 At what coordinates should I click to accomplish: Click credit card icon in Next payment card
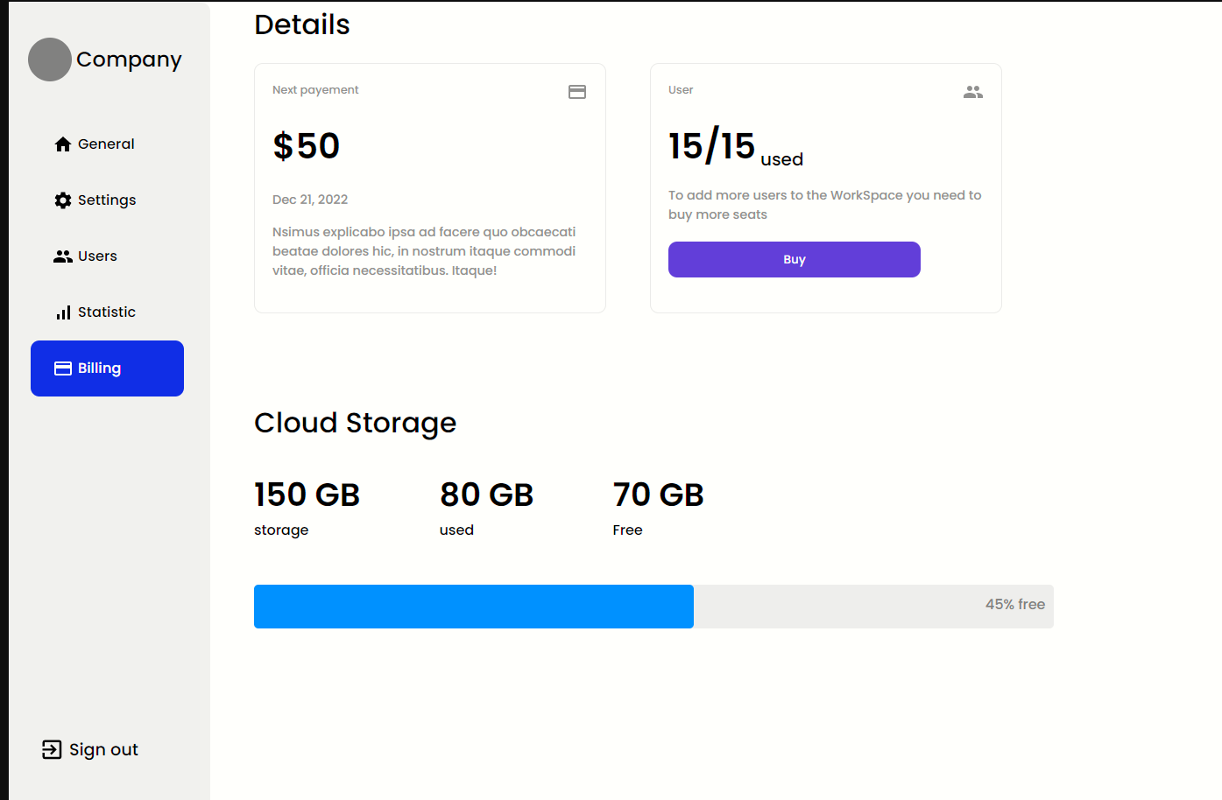[x=577, y=92]
